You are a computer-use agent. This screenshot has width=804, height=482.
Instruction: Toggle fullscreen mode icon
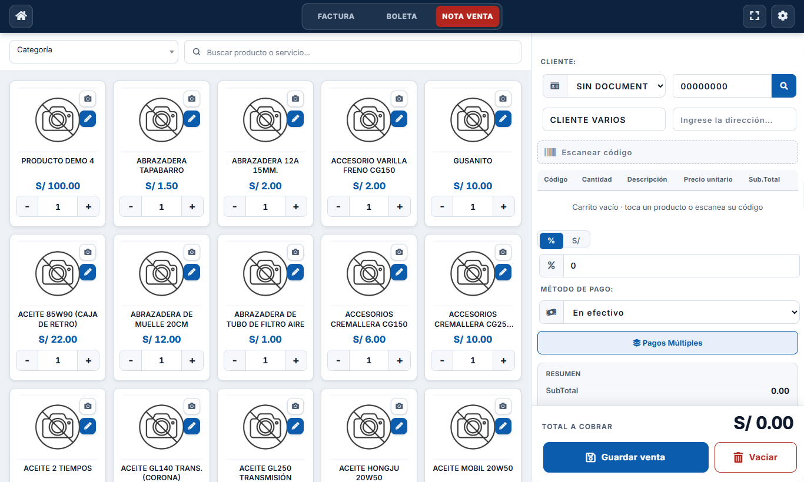tap(755, 16)
